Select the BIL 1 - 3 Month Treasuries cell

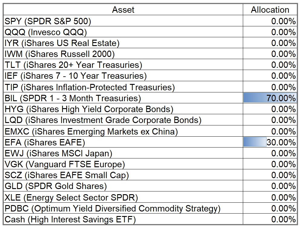[x=73, y=98]
